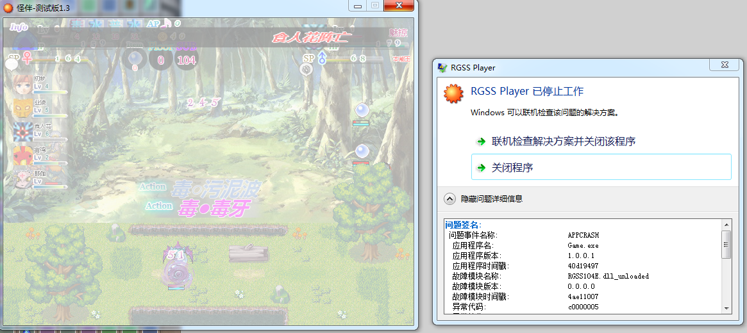Click the 4ae11007 module timestamp value
Viewport: 747px width, 333px height.
583,297
